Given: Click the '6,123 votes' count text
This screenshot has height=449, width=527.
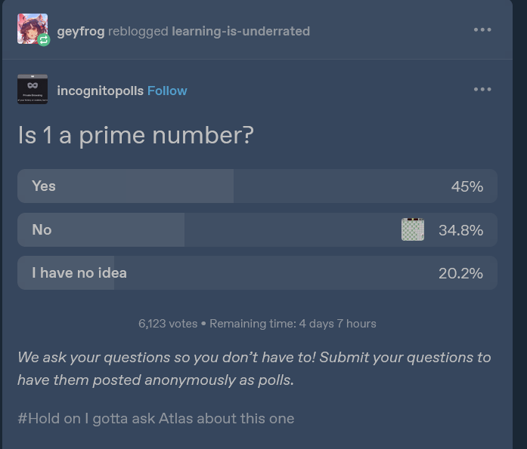Looking at the screenshot, I should pyautogui.click(x=168, y=323).
